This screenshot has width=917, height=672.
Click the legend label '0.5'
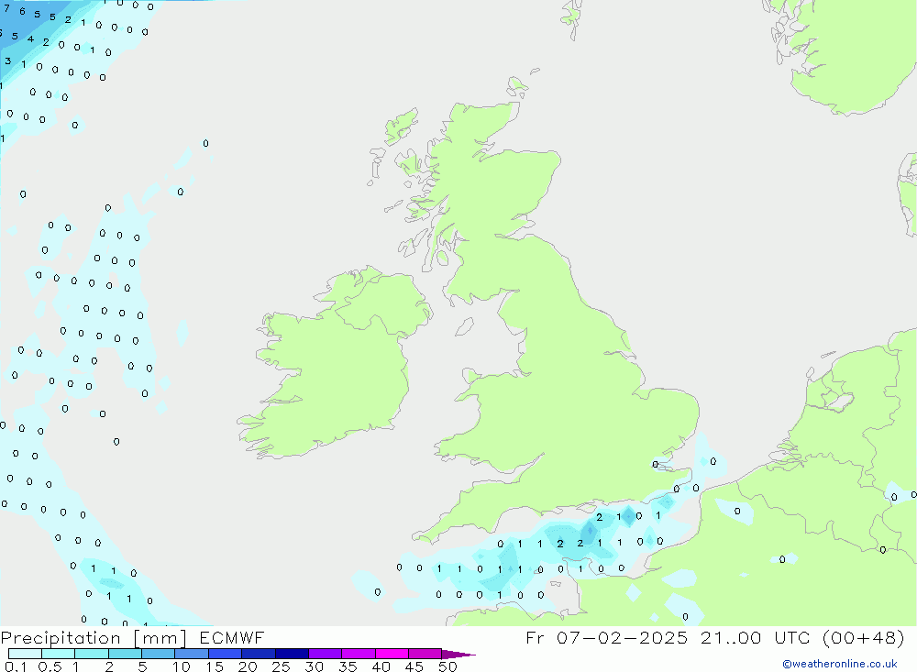click(50, 666)
